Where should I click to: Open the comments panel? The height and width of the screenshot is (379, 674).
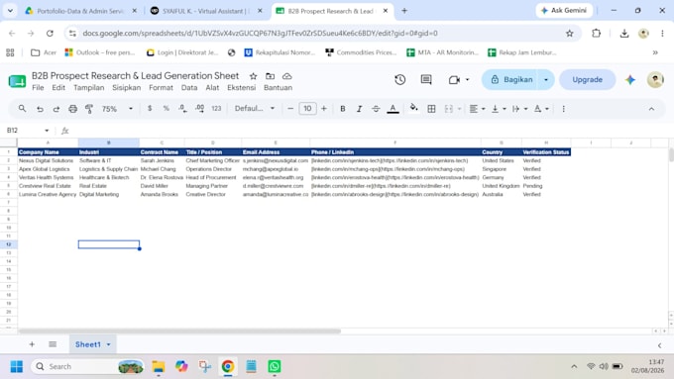pos(426,79)
